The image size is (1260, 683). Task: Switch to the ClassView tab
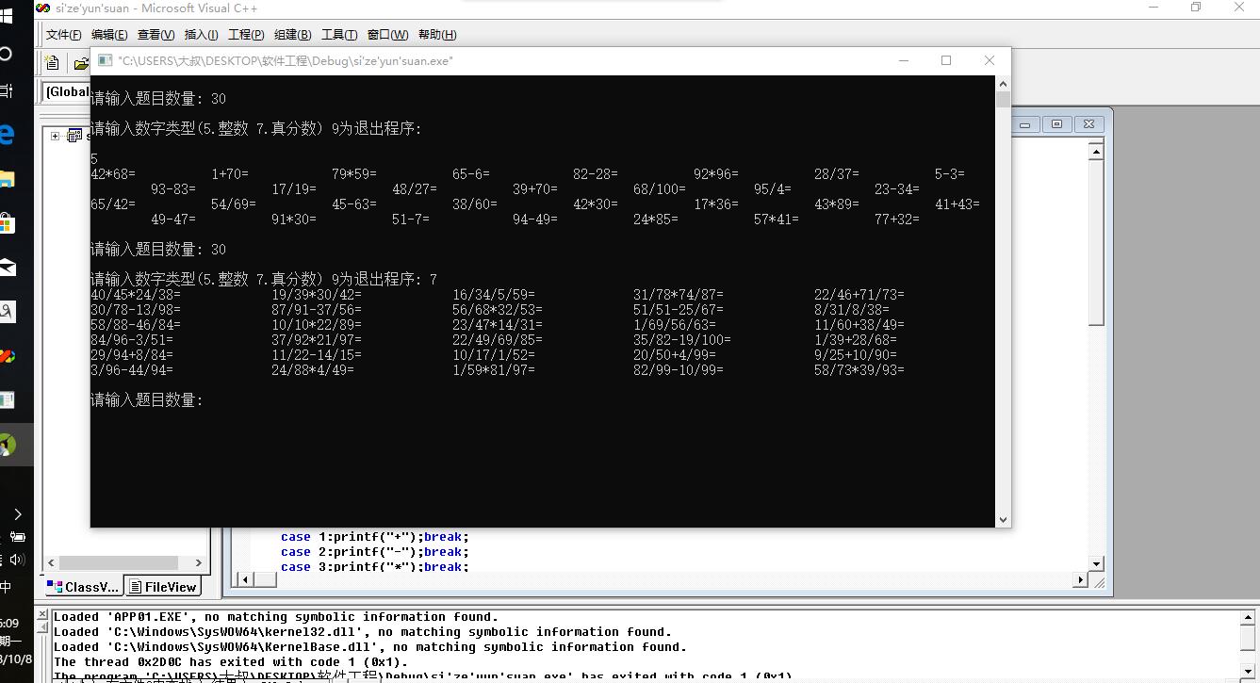pyautogui.click(x=84, y=587)
